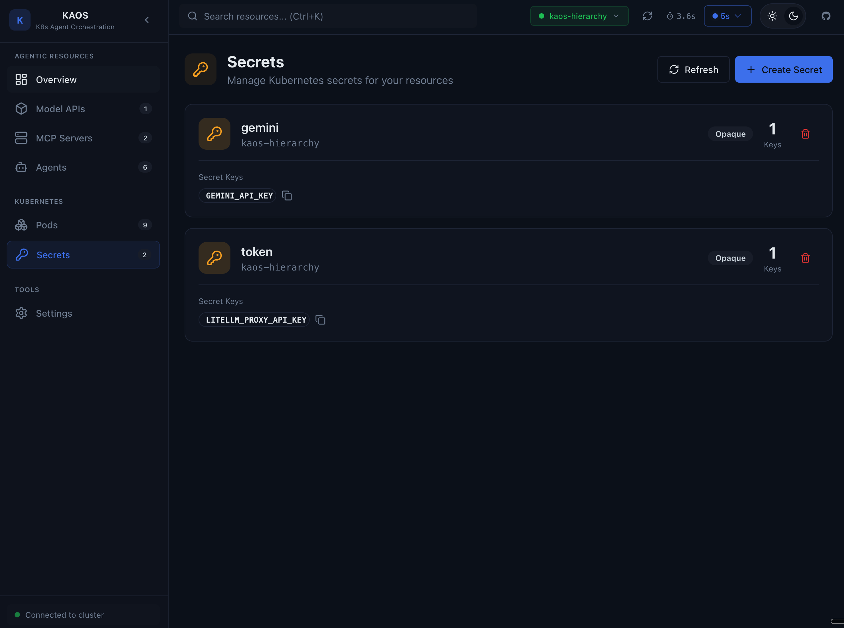Screen dimensions: 844x628
Task: Copy the GEMINI_API_KEY key name
Action: tap(287, 196)
